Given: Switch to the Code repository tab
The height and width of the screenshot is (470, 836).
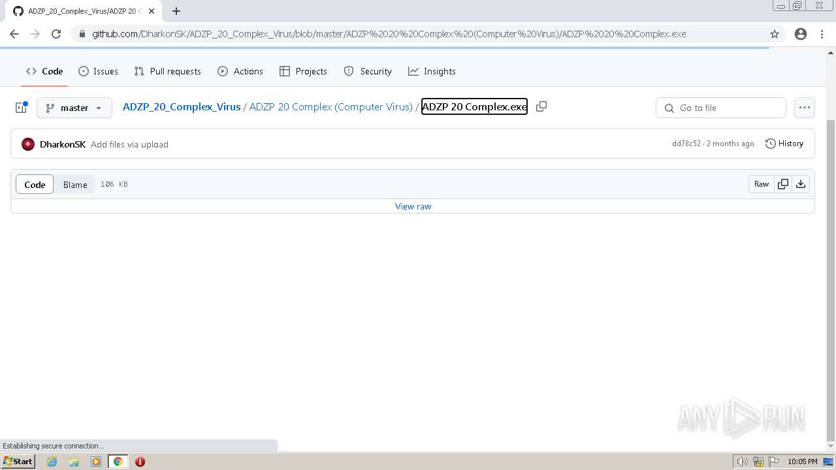Looking at the screenshot, I should [44, 71].
